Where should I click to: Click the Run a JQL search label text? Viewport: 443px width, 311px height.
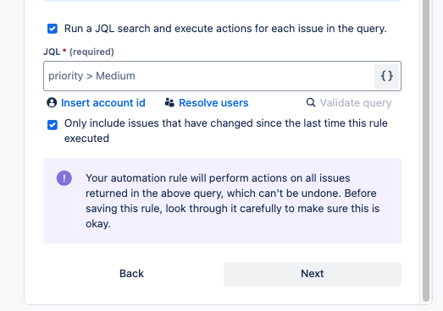[x=225, y=29]
